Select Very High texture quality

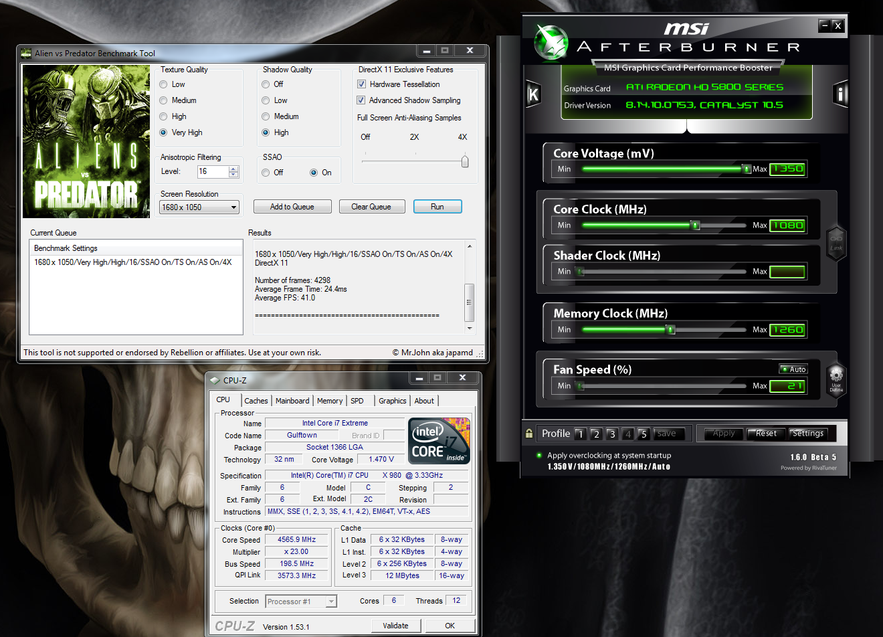(x=163, y=132)
